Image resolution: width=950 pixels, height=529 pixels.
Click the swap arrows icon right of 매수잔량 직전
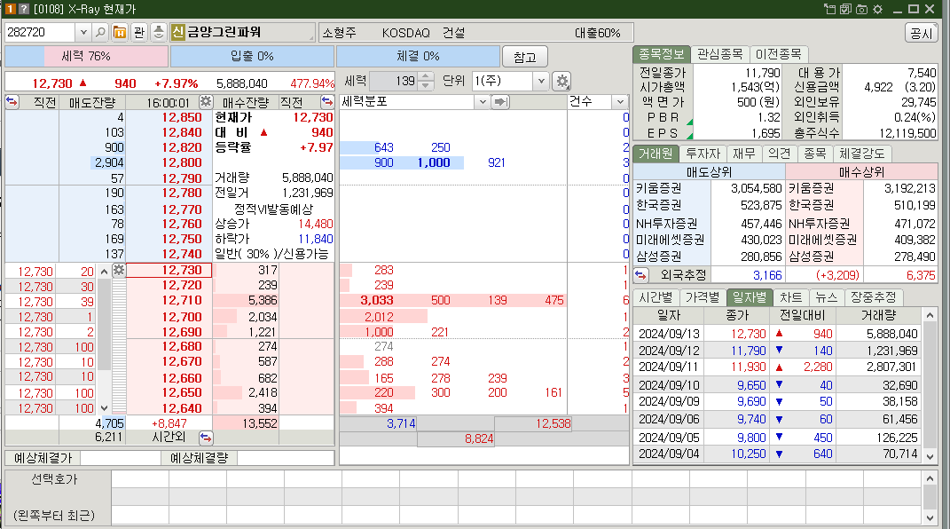tap(327, 102)
